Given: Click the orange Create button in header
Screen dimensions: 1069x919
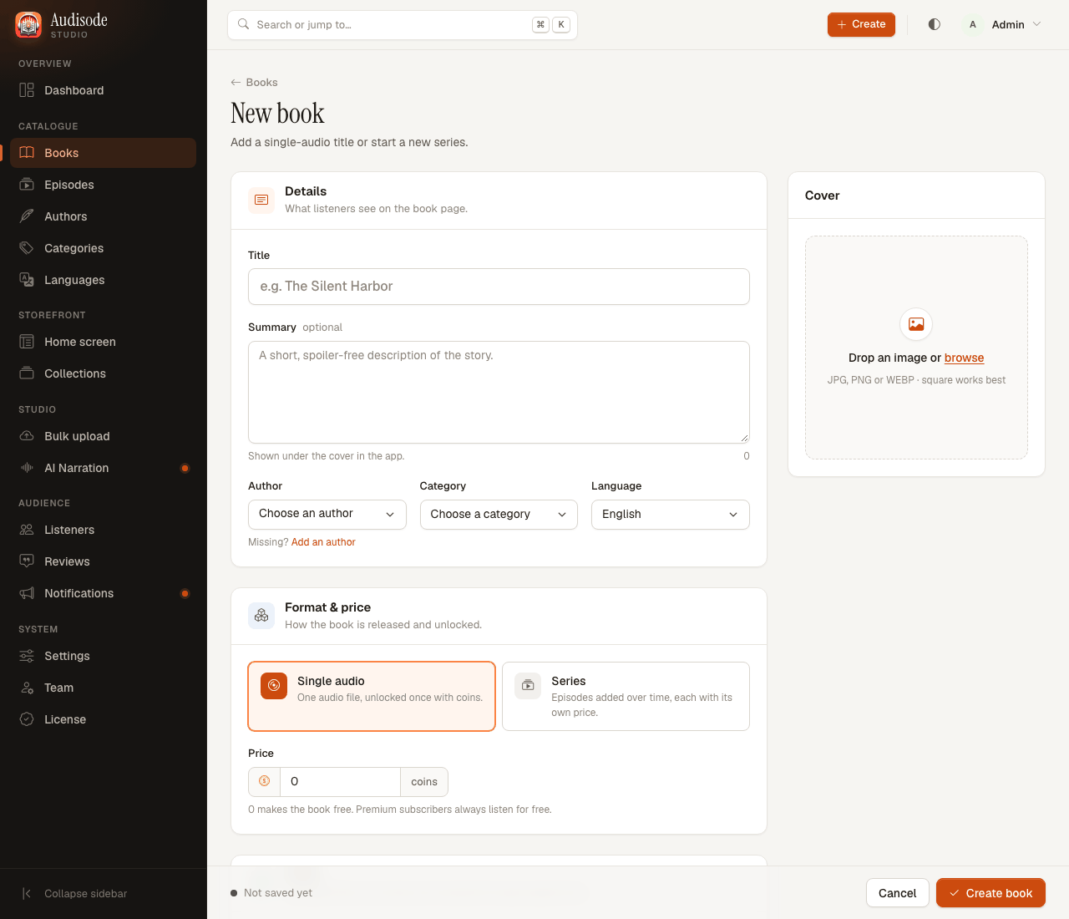Looking at the screenshot, I should (x=861, y=24).
